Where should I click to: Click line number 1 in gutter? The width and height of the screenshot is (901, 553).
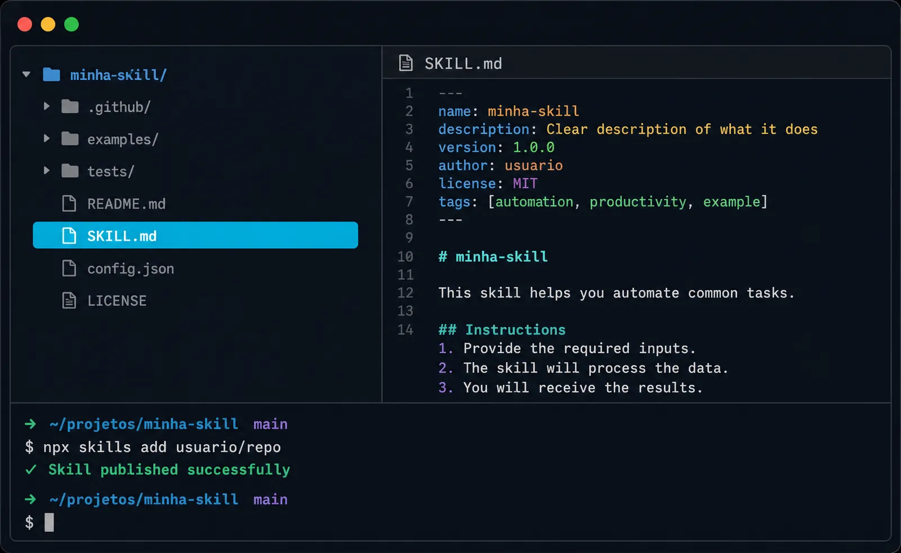tap(409, 93)
